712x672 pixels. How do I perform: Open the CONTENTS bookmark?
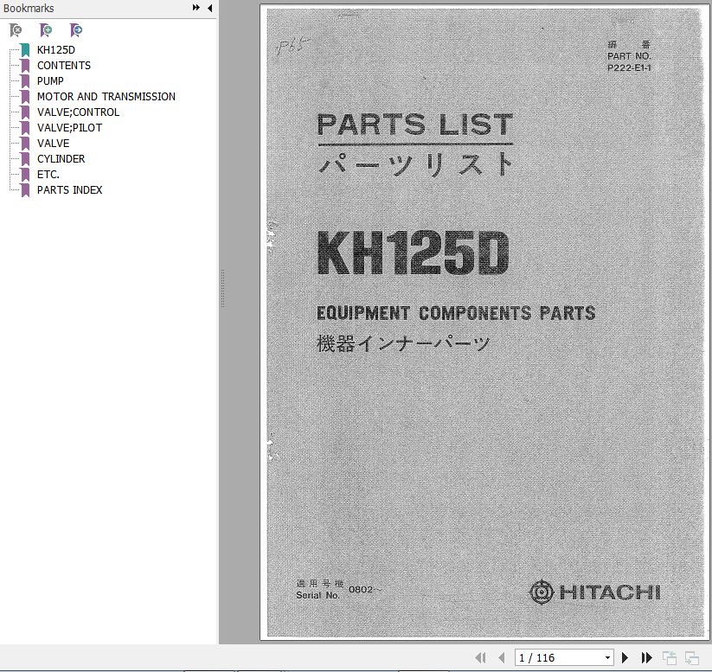coord(64,66)
